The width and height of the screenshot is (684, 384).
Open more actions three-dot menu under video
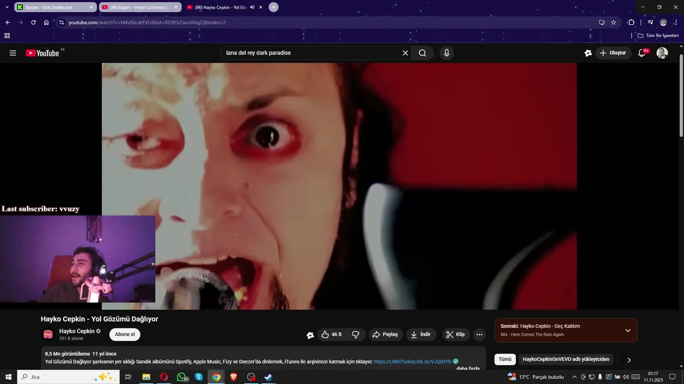tap(479, 334)
